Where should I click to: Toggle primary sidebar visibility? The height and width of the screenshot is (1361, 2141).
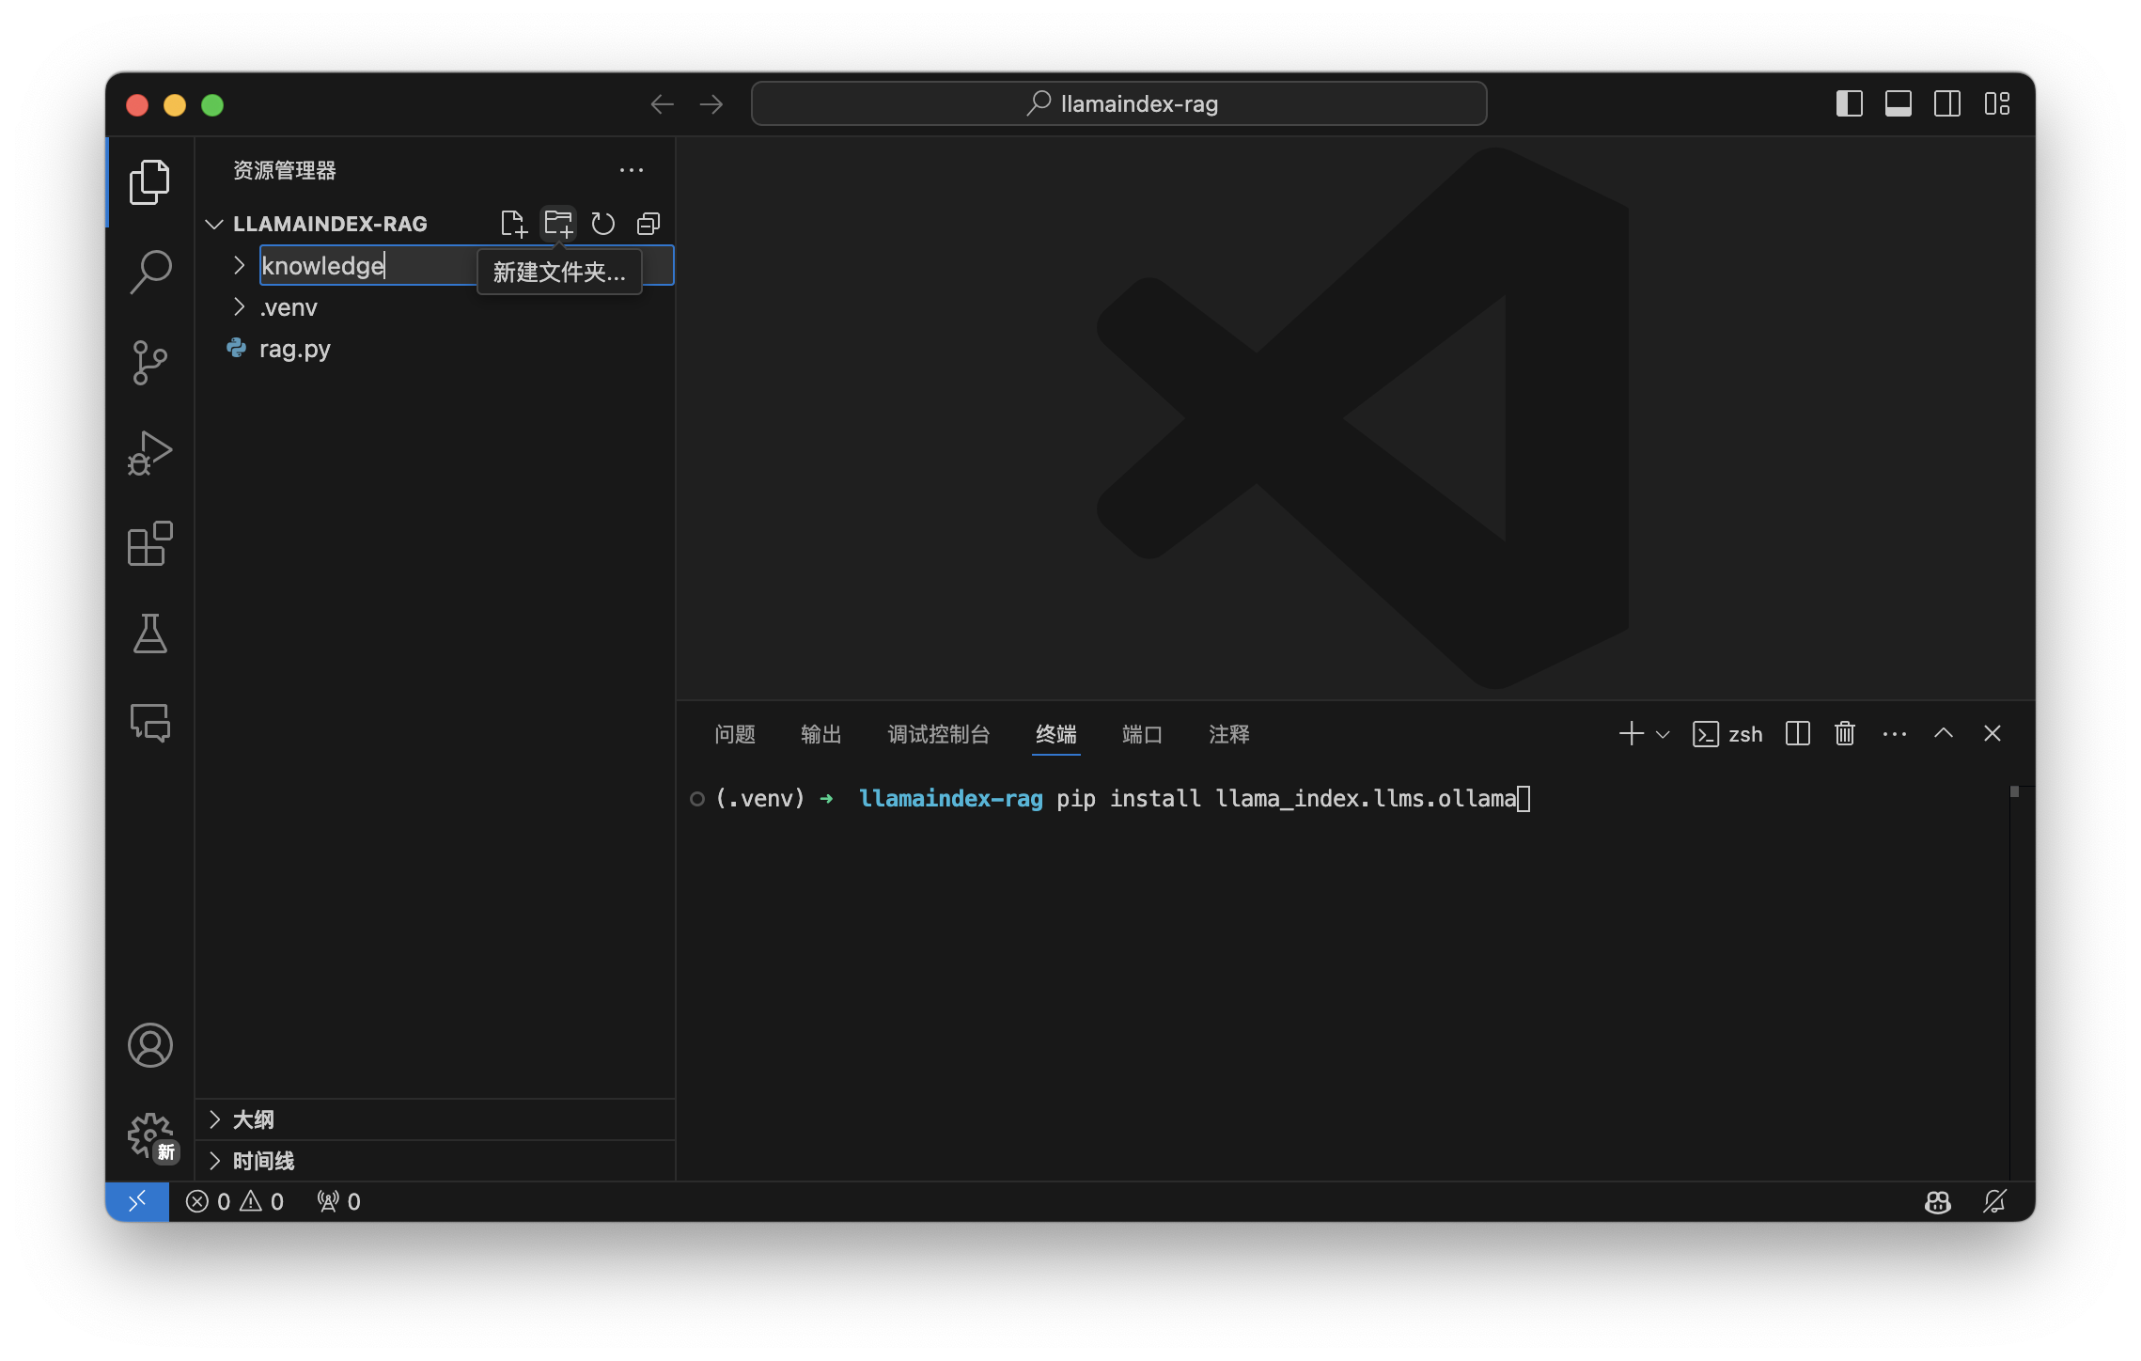tap(1849, 103)
